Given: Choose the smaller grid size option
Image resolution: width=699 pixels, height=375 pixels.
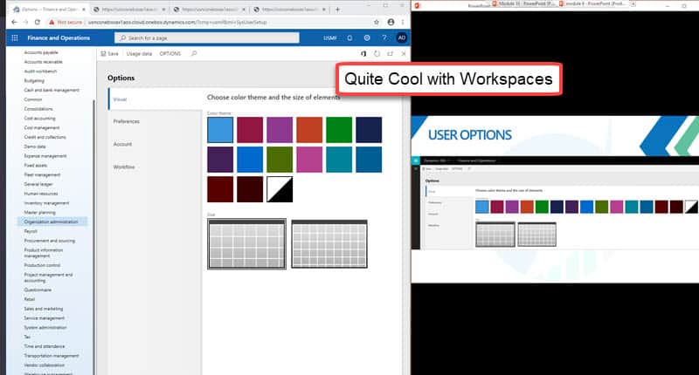Looking at the screenshot, I should point(329,244).
